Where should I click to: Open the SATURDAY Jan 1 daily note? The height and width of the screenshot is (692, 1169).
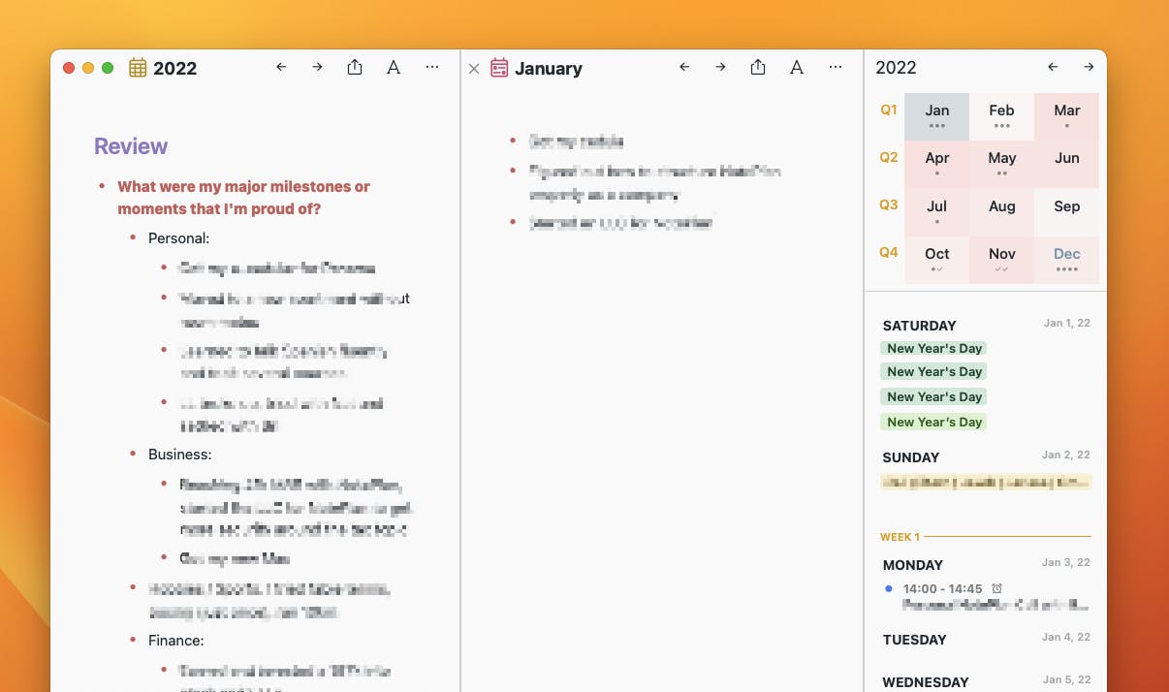pos(919,326)
